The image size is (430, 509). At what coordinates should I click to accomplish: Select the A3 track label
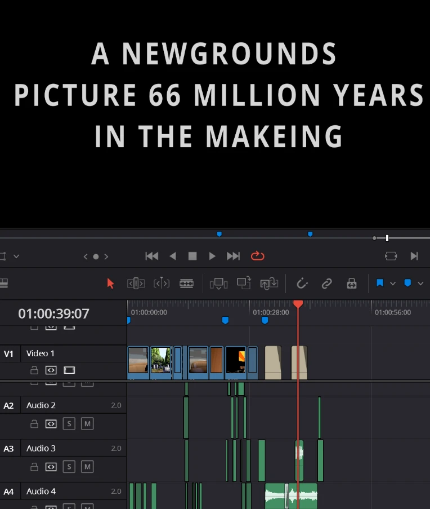pyautogui.click(x=9, y=449)
